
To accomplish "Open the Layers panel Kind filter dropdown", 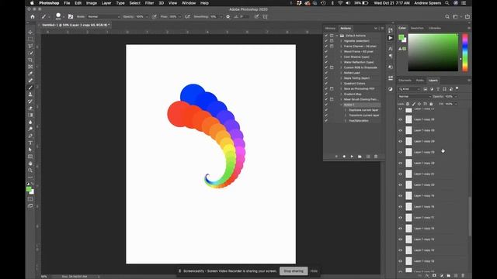I will (x=409, y=89).
